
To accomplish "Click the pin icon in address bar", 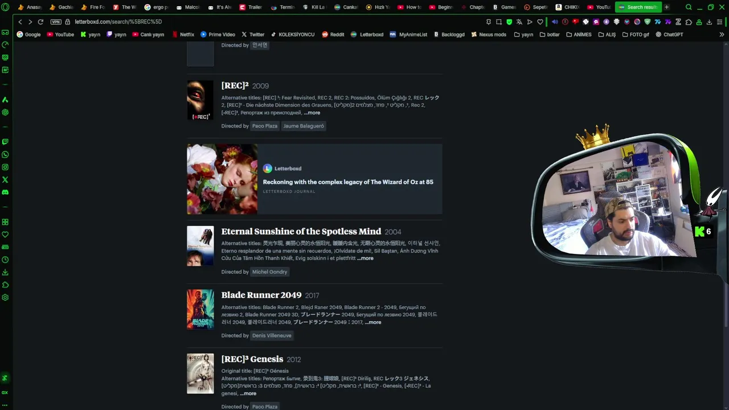I will click(489, 22).
